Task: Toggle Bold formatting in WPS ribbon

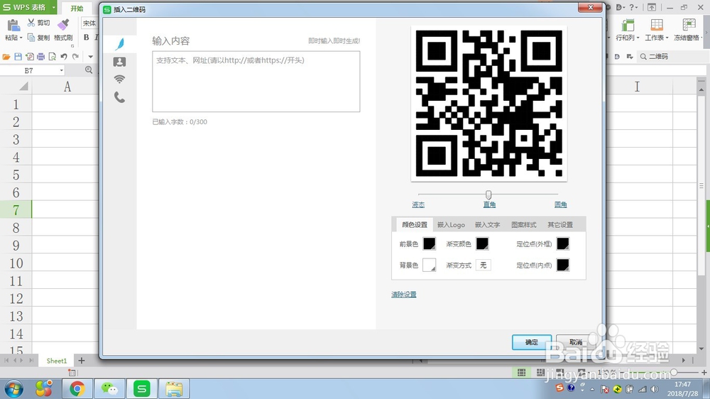Action: click(86, 37)
